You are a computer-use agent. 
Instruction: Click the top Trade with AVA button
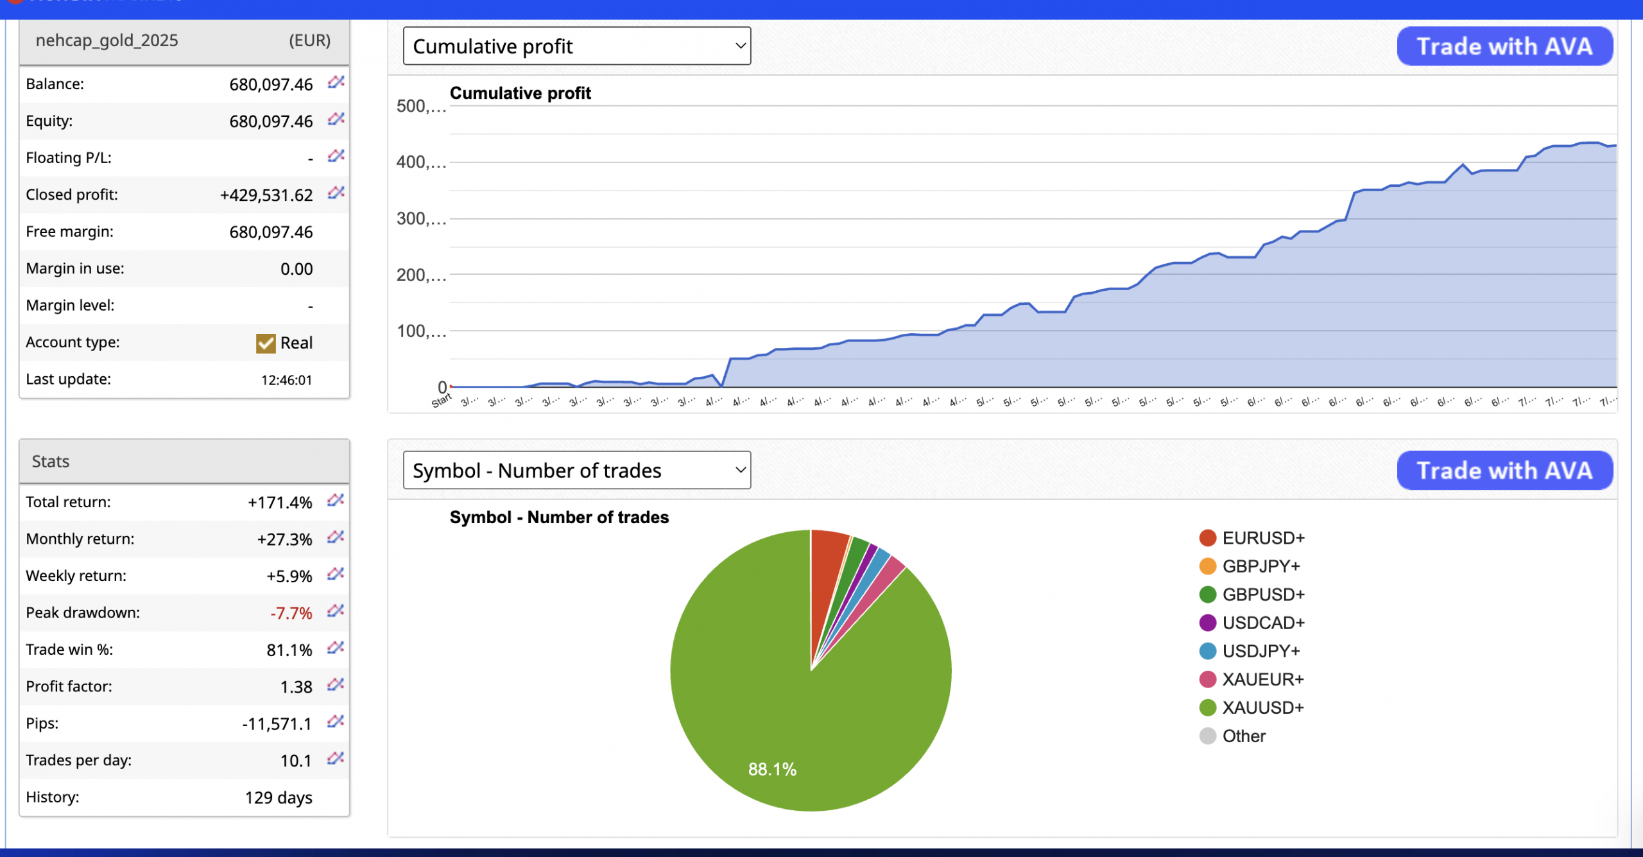(x=1504, y=46)
